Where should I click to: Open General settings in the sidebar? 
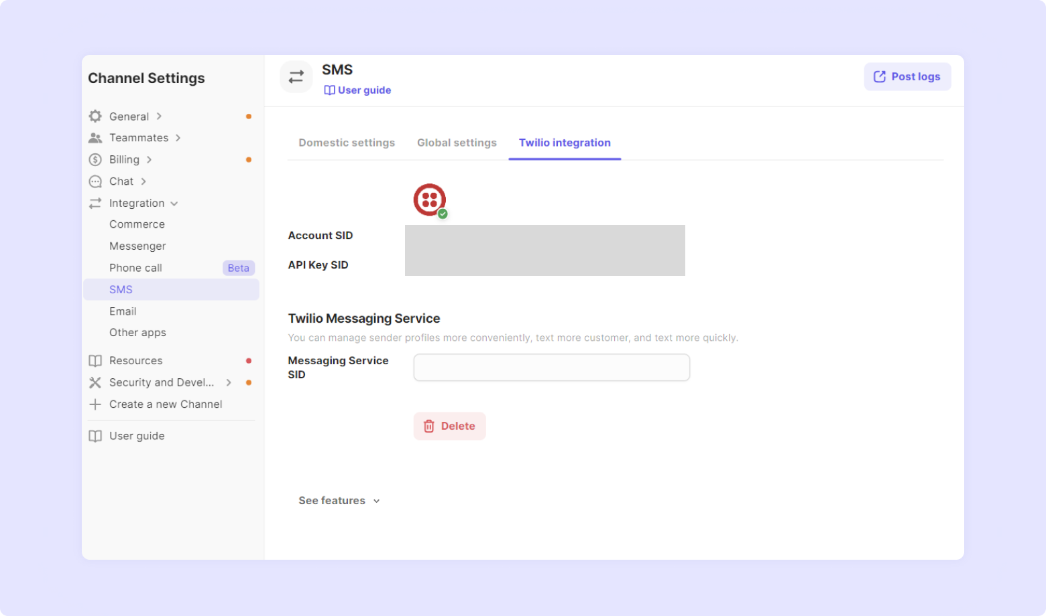pos(129,117)
